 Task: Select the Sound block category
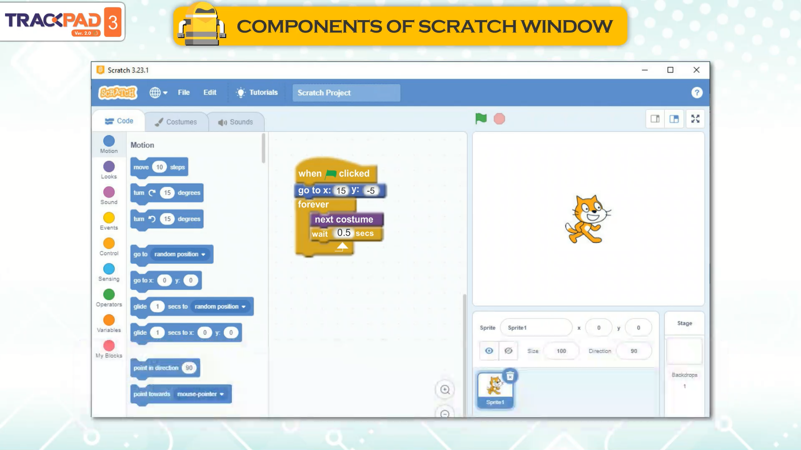pyautogui.click(x=109, y=195)
